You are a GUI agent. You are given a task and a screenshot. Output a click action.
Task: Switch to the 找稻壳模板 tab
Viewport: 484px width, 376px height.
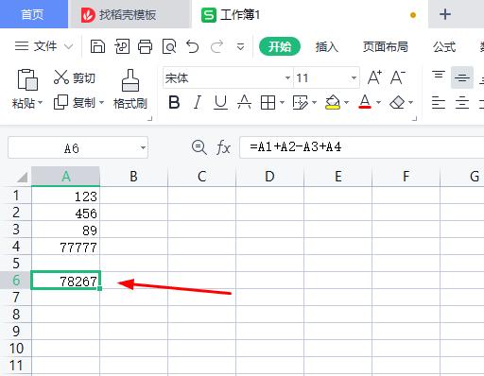point(130,14)
